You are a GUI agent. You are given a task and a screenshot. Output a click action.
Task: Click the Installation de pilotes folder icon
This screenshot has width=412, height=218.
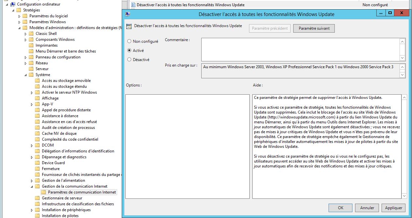[x=38, y=216]
